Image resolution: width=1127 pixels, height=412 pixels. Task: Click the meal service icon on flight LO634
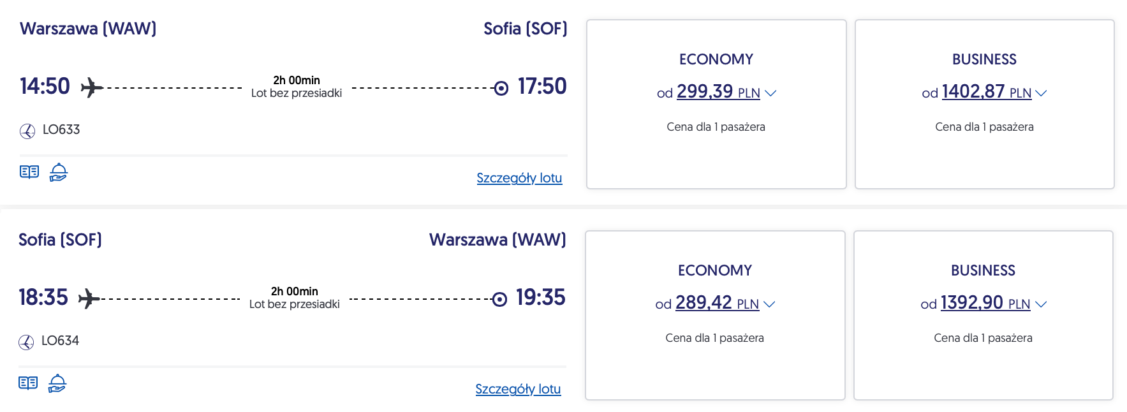coord(57,383)
